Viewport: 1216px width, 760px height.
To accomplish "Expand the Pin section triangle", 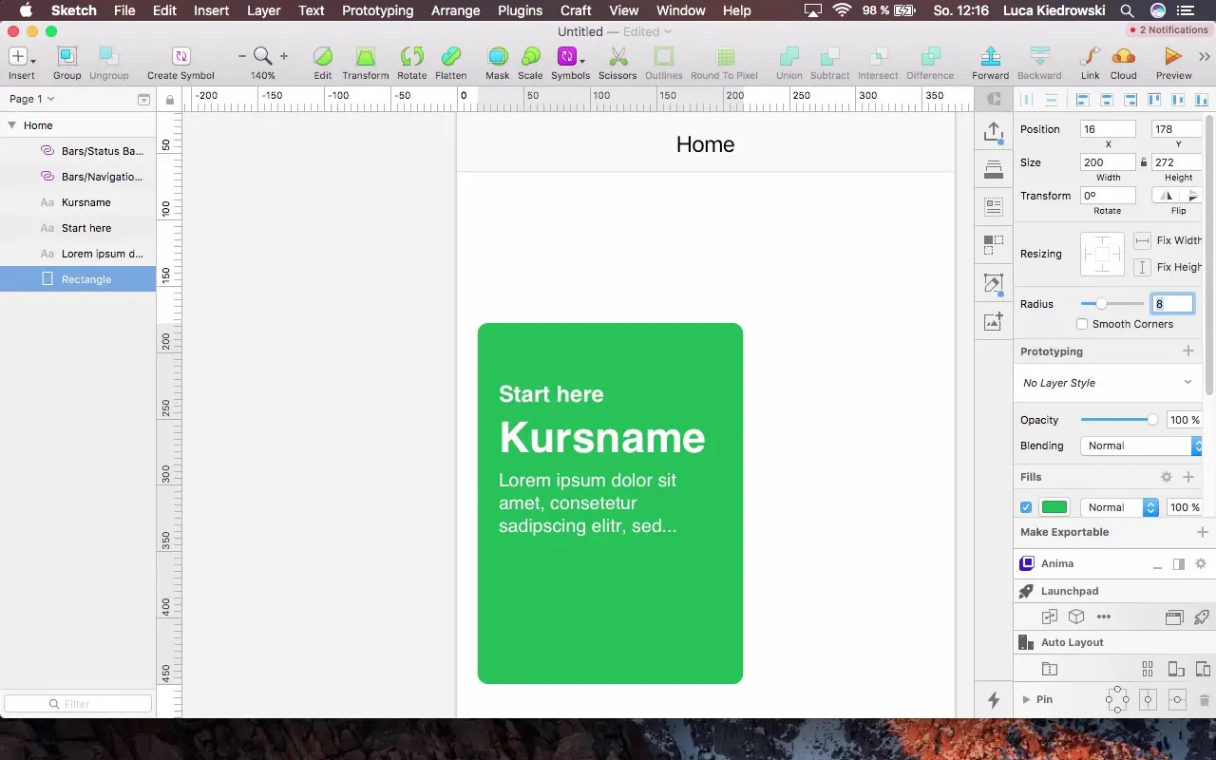I will point(1026,700).
